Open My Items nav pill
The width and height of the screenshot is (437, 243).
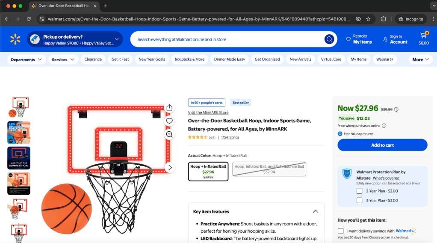point(359,59)
